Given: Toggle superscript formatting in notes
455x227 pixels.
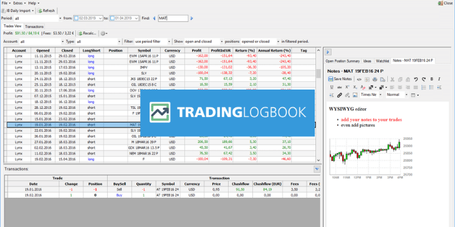Looking at the screenshot, I should 347,87.
